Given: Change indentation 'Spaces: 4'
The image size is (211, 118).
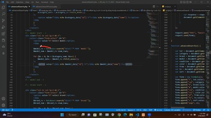Looking at the screenshot, I should (131, 110).
